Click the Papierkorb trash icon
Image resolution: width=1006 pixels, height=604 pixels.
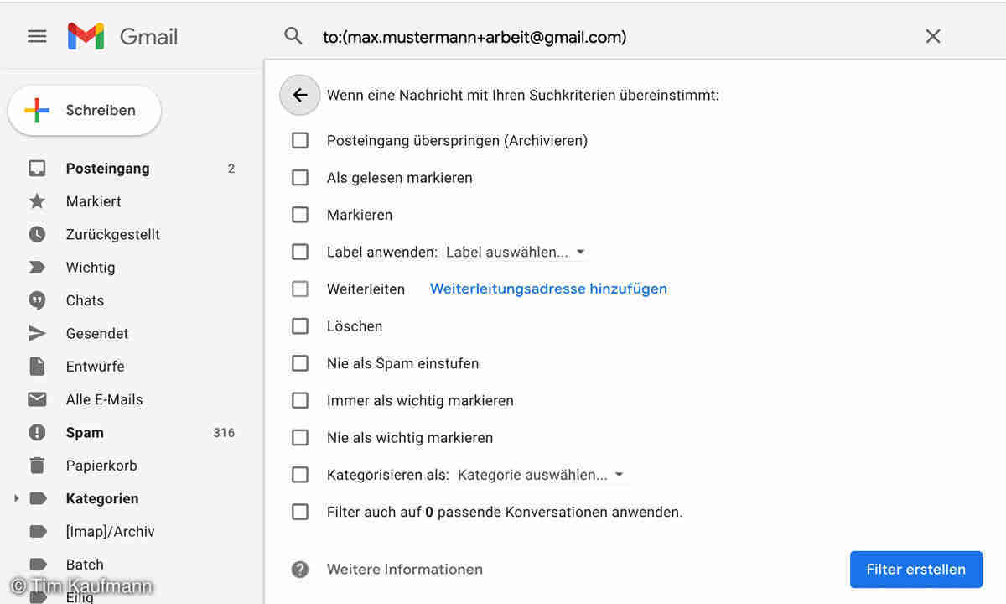(37, 466)
